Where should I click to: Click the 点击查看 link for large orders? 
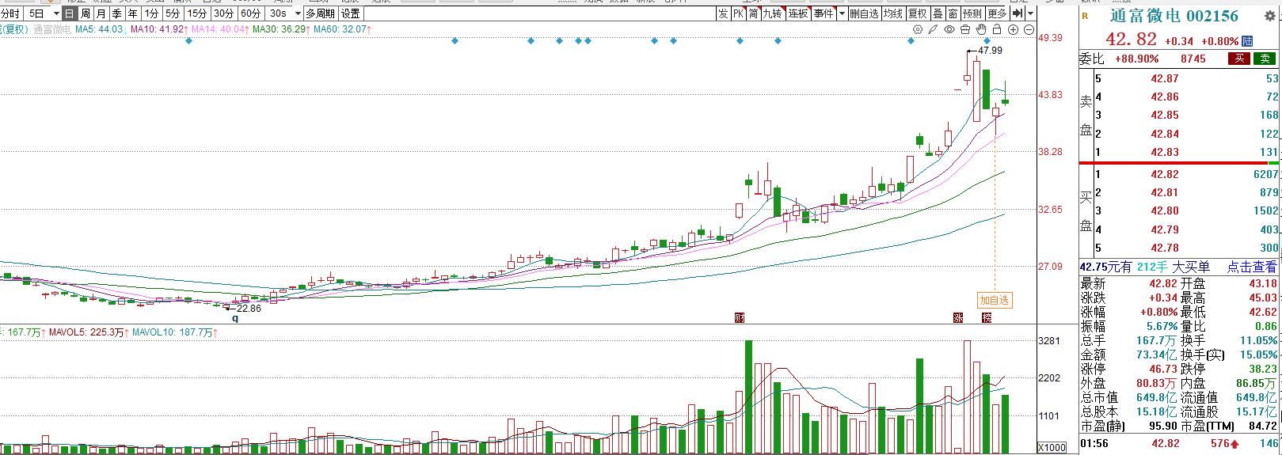coord(1252,267)
